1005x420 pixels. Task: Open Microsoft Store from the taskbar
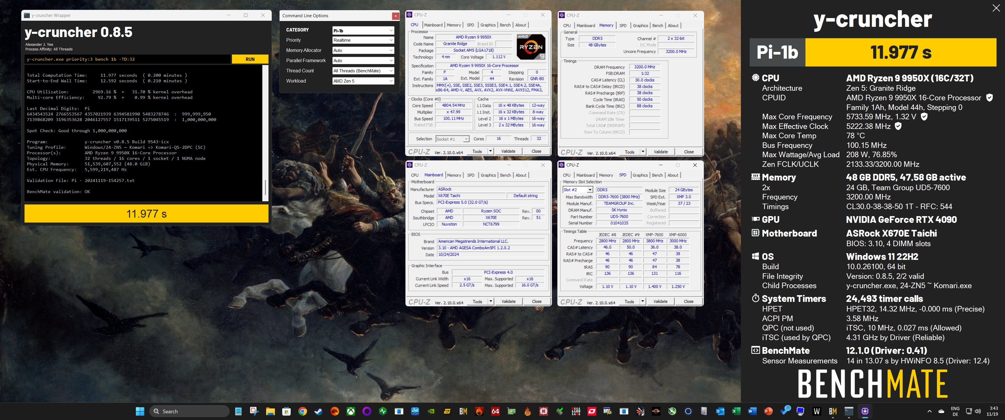point(286,411)
